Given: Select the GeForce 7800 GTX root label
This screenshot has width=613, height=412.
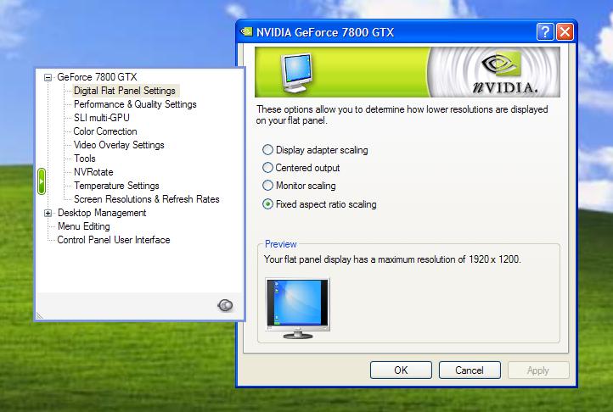Looking at the screenshot, I should [x=97, y=77].
